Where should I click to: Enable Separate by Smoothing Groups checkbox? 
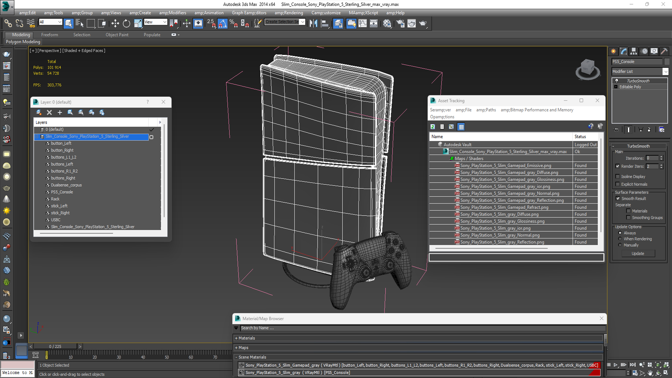point(629,217)
